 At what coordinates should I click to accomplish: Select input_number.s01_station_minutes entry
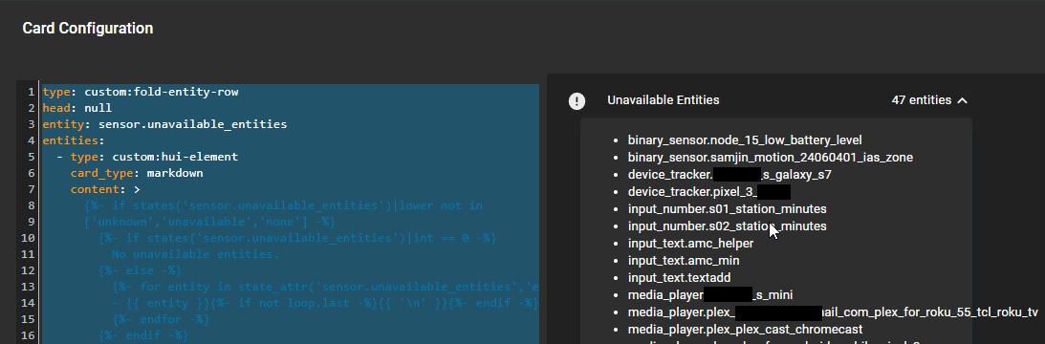[x=727, y=208]
